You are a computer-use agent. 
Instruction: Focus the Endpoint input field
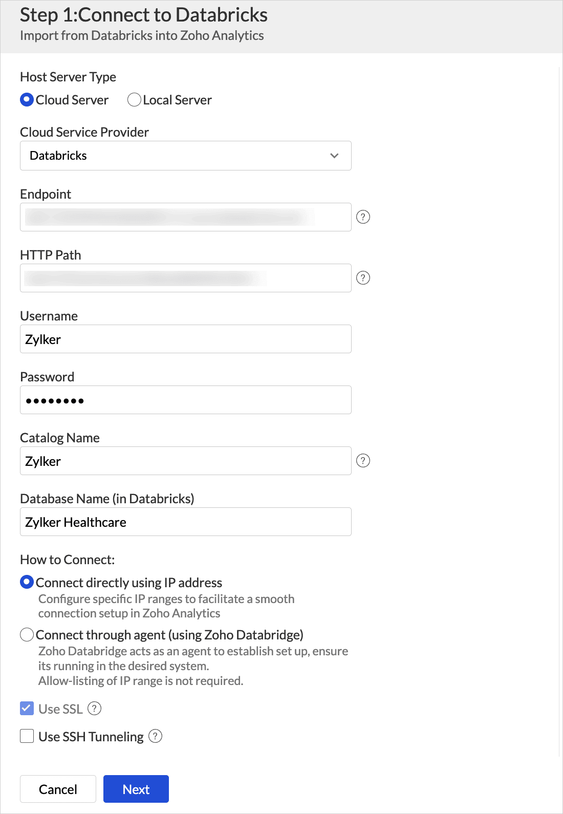coord(185,217)
